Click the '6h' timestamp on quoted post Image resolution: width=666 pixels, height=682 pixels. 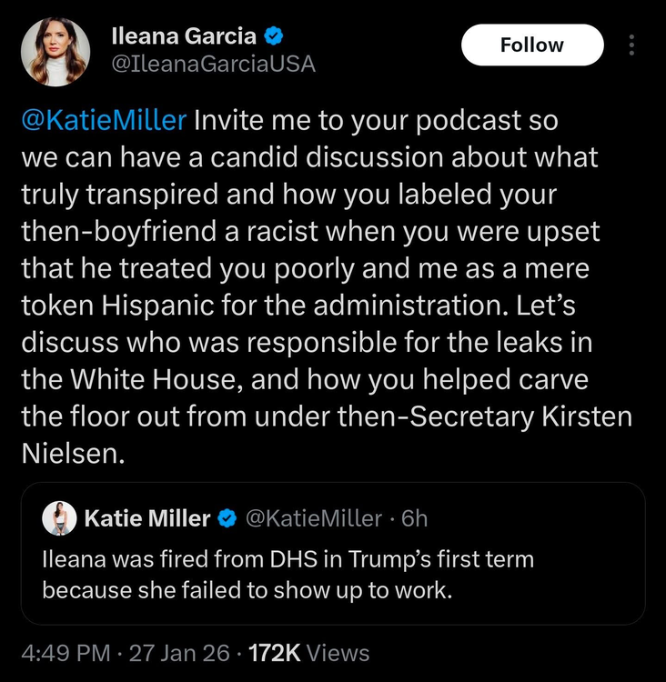[414, 518]
